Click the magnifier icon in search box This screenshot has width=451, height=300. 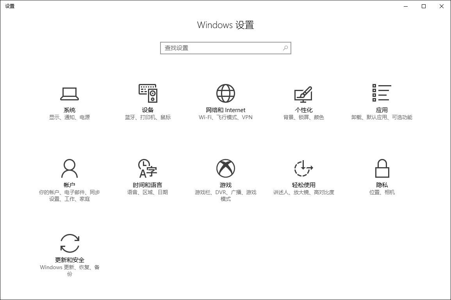click(285, 48)
